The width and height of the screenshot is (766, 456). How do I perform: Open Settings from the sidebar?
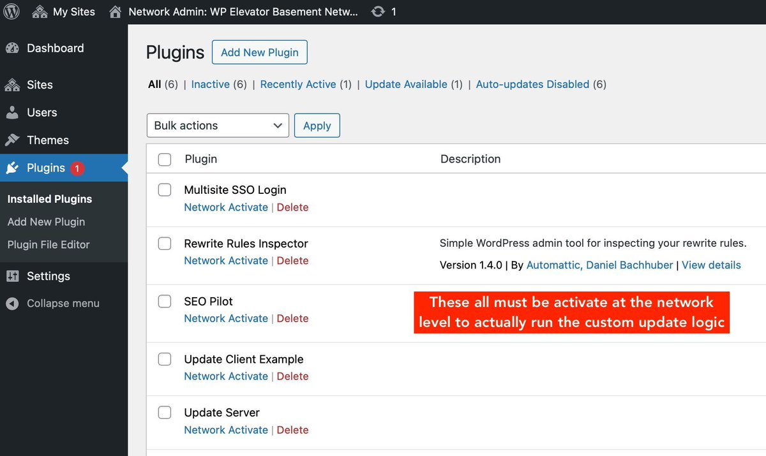[49, 276]
